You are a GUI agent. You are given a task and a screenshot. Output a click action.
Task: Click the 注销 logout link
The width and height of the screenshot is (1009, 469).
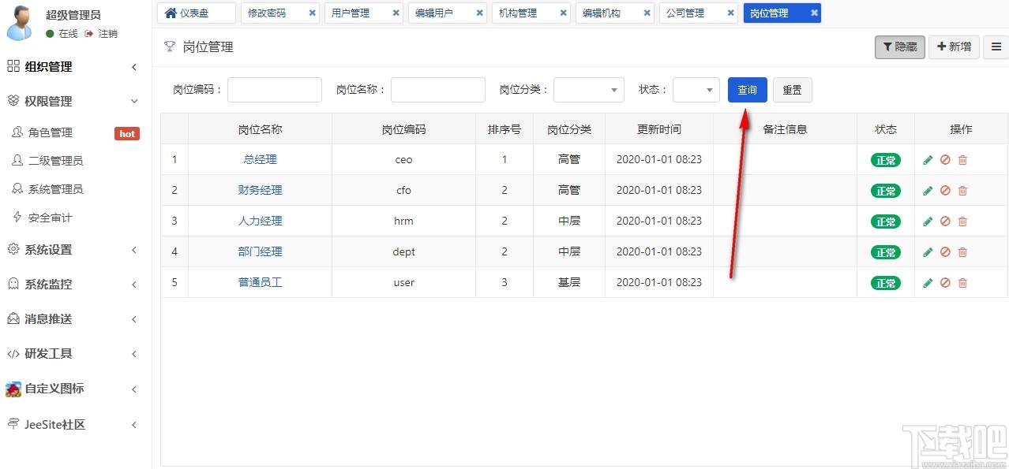point(102,34)
